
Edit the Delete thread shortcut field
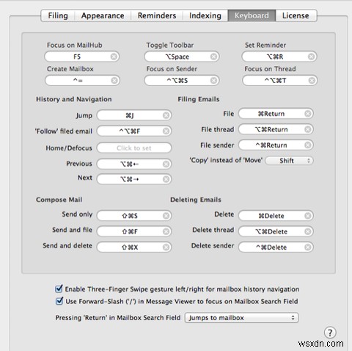pyautogui.click(x=276, y=231)
